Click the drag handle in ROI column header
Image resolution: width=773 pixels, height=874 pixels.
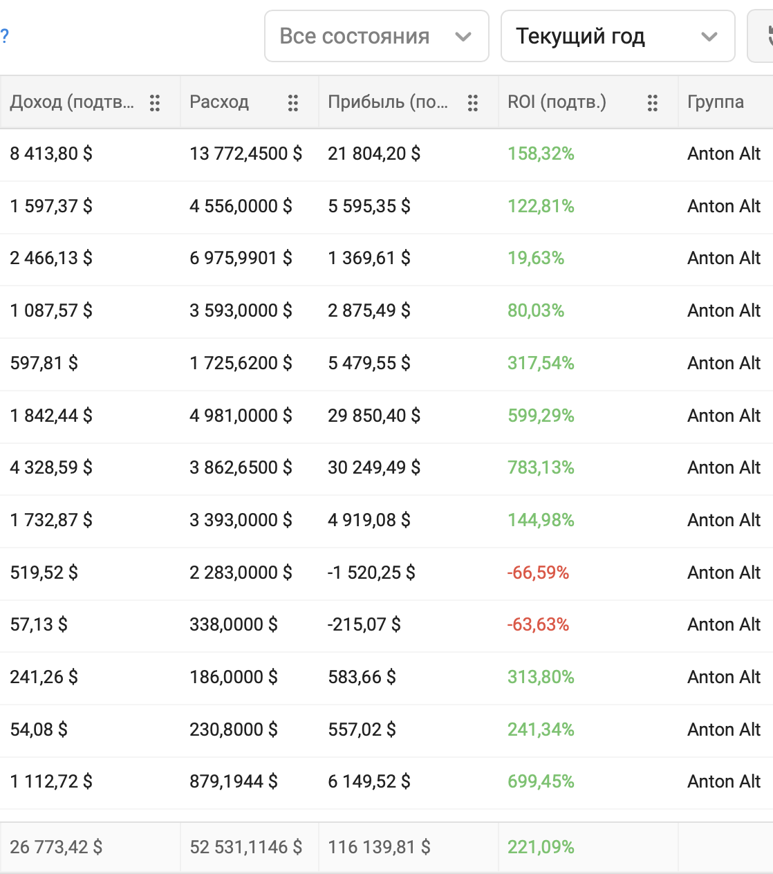(x=653, y=103)
